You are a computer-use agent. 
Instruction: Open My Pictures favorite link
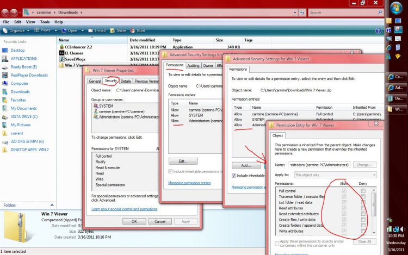click(21, 125)
